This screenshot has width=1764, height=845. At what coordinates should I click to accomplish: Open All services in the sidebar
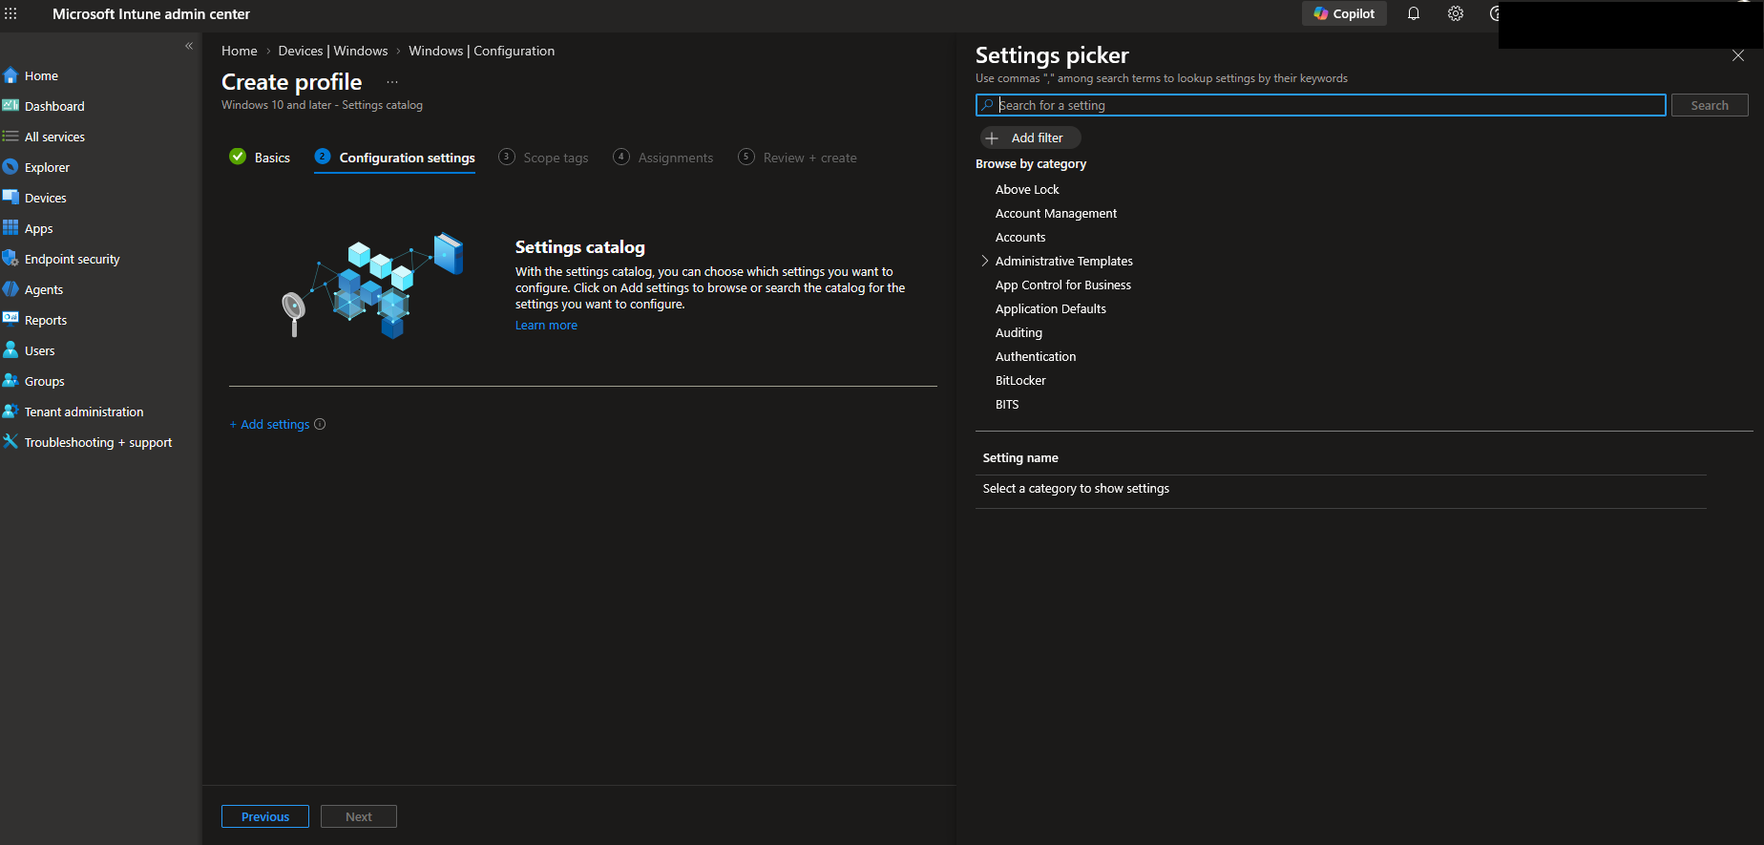pyautogui.click(x=54, y=137)
